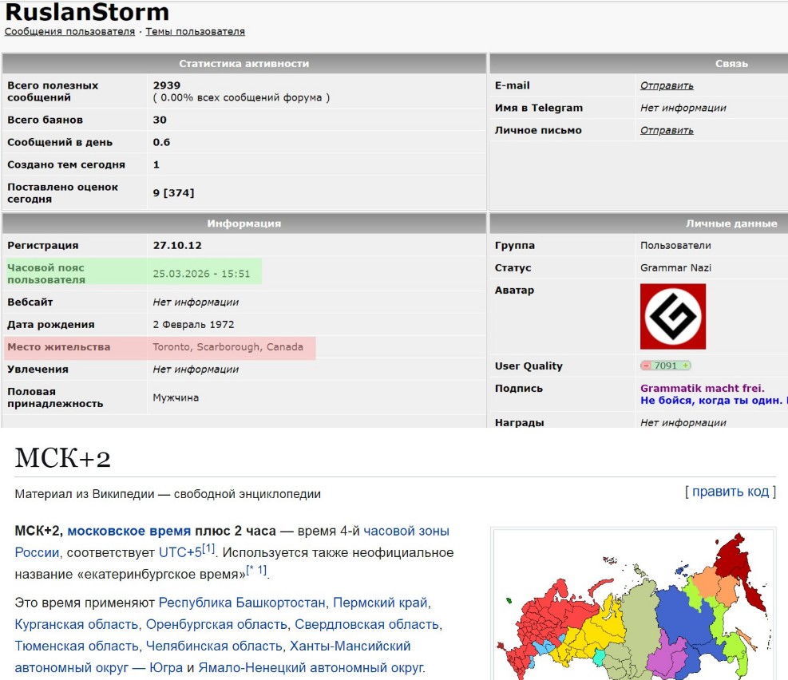
Task: Click the 'Имя в Telegram' label
Action: click(x=539, y=108)
